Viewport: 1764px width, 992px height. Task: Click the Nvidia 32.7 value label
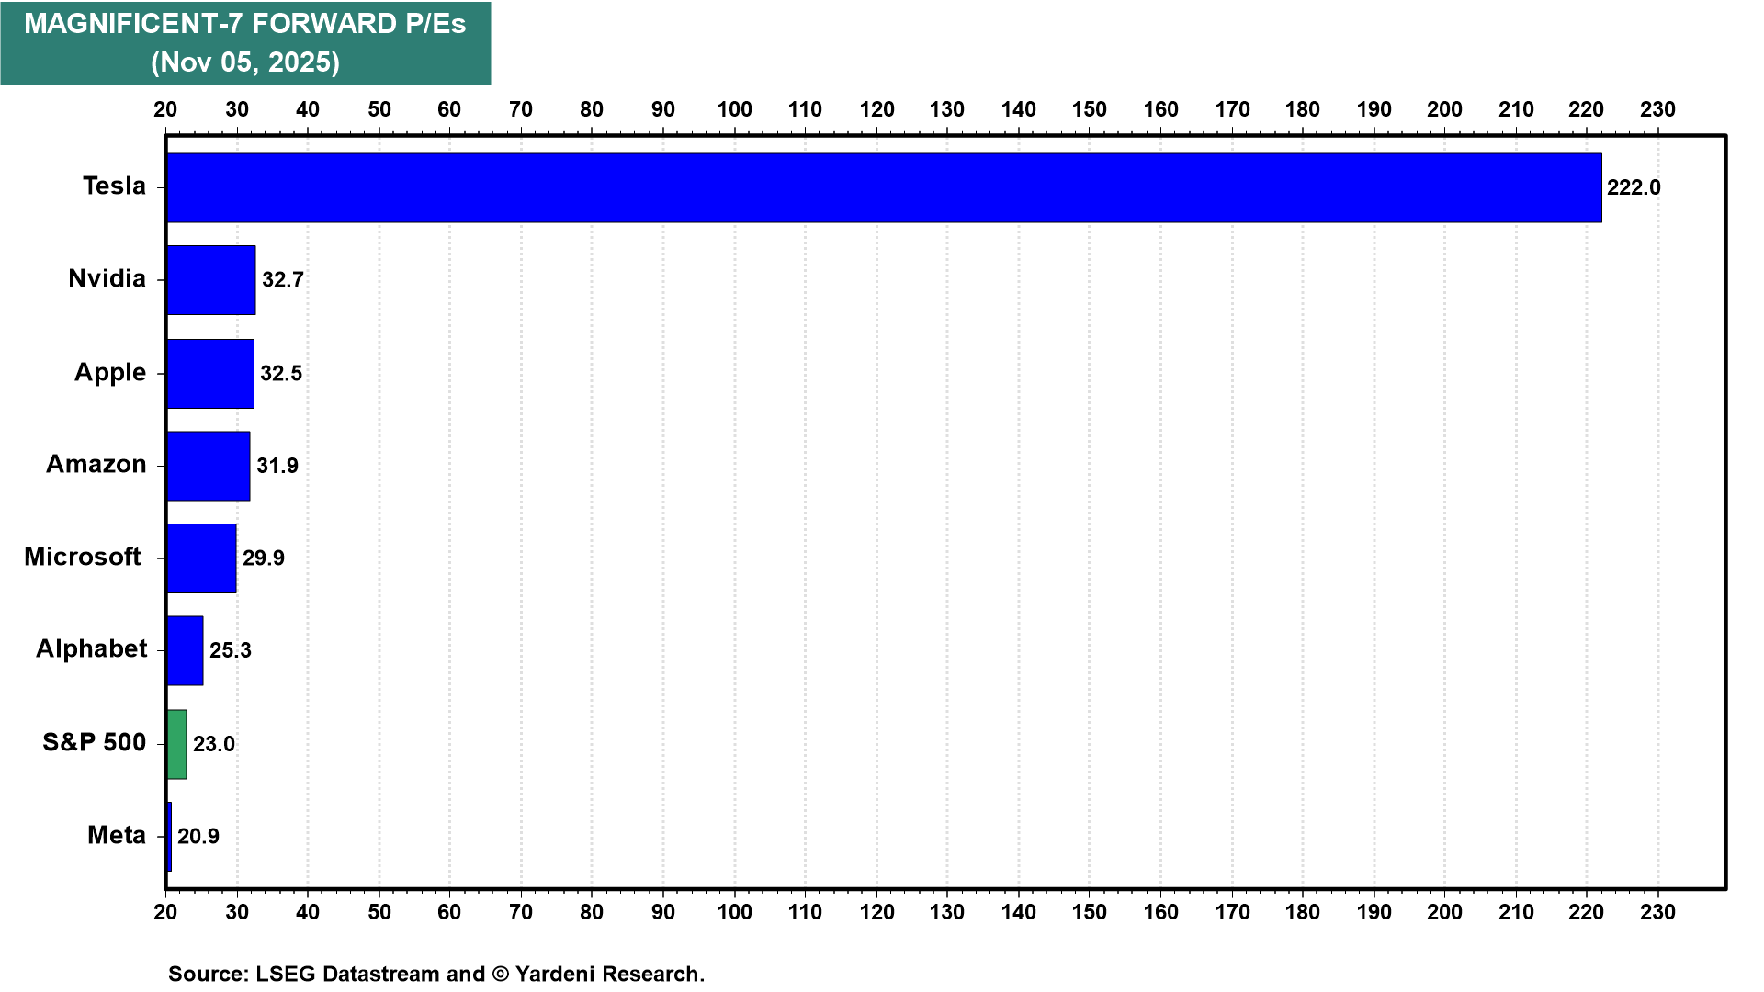(282, 280)
